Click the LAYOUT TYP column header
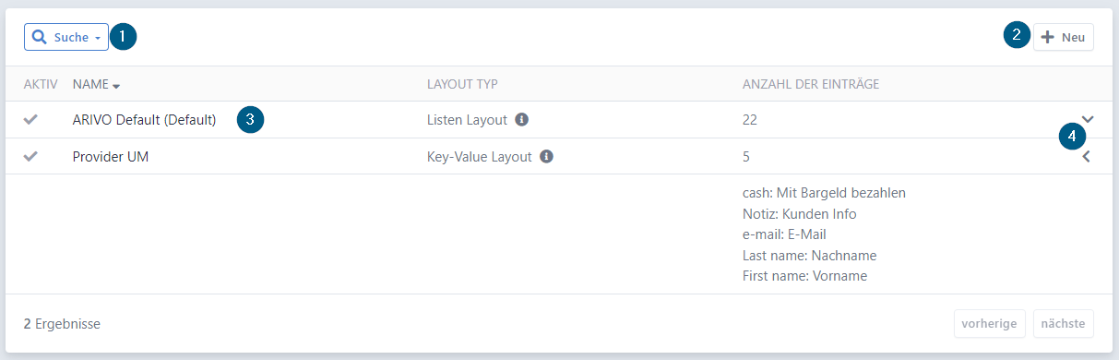Image resolution: width=1119 pixels, height=360 pixels. point(462,84)
